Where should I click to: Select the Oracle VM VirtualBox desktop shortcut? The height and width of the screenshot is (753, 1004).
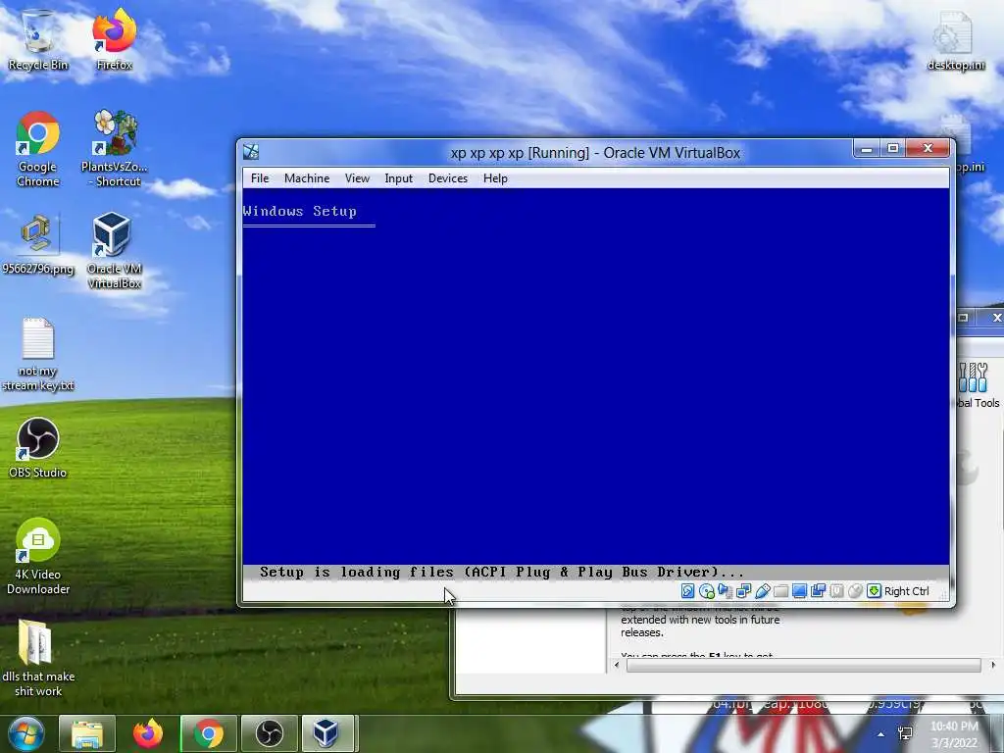point(114,251)
